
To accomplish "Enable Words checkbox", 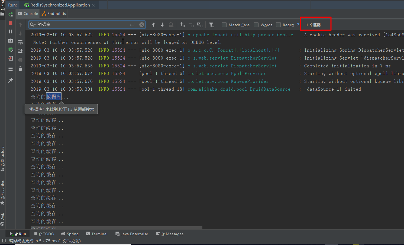I will [x=256, y=25].
